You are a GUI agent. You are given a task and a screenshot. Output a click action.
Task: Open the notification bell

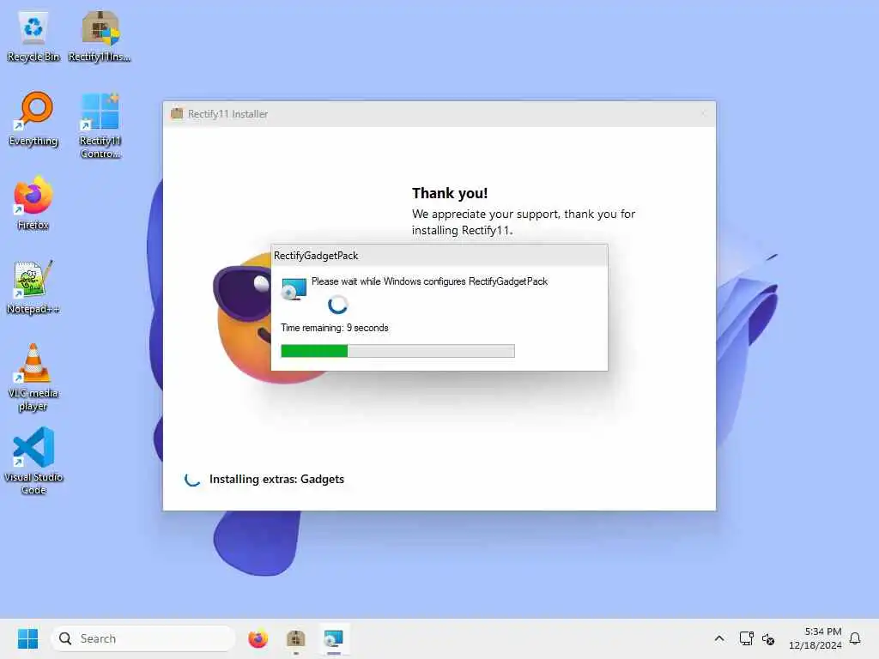tap(855, 638)
